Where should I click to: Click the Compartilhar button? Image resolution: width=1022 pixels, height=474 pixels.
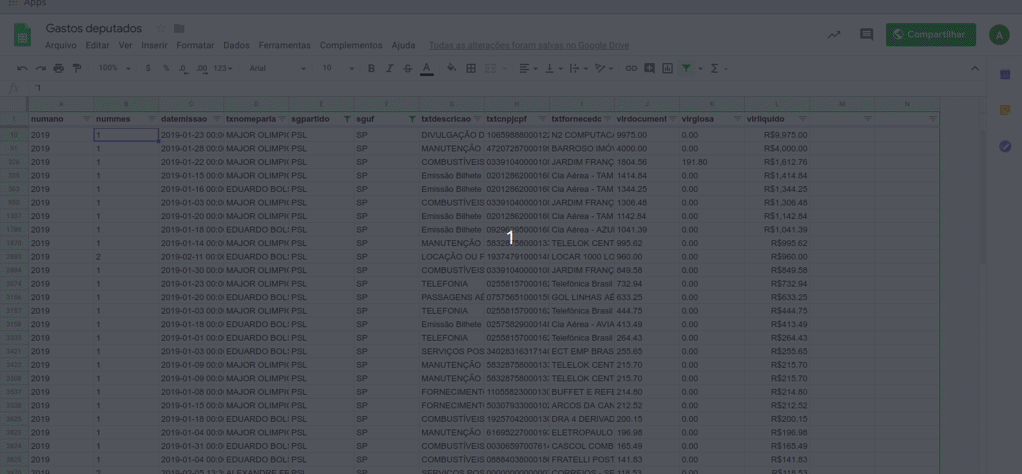[x=930, y=35]
